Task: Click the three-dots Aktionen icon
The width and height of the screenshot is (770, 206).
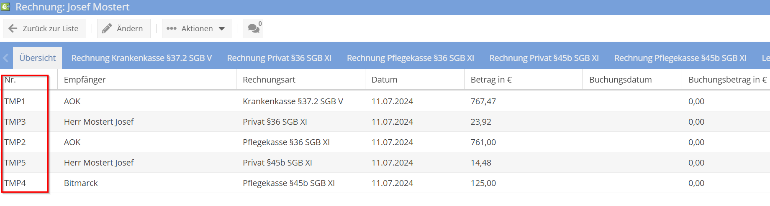Action: click(172, 28)
